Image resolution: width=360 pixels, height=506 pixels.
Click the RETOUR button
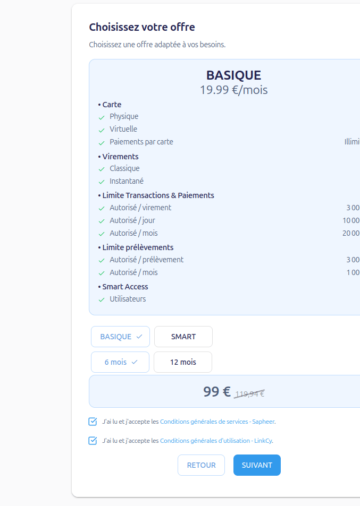(x=201, y=465)
